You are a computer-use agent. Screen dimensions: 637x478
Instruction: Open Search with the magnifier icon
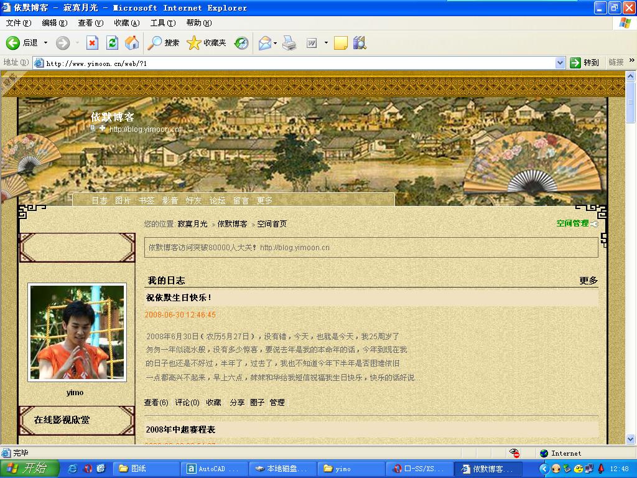click(x=154, y=43)
